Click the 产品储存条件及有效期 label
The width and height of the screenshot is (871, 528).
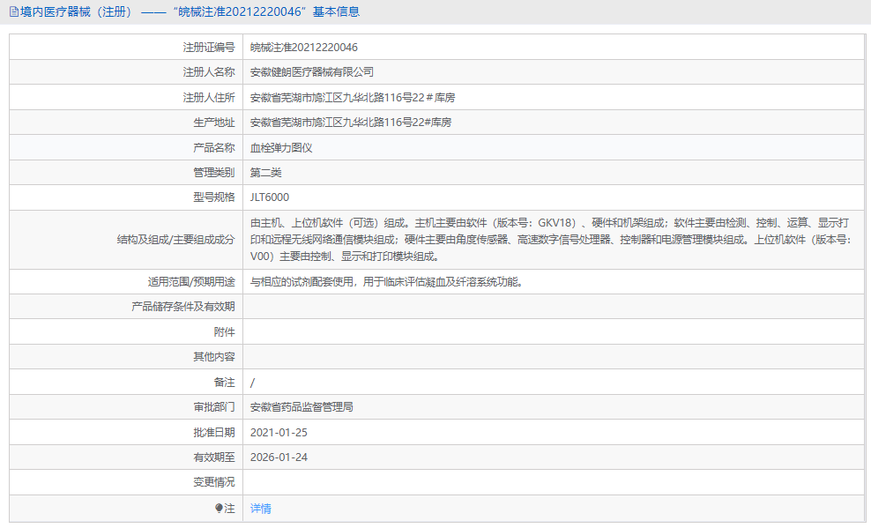[x=183, y=307]
